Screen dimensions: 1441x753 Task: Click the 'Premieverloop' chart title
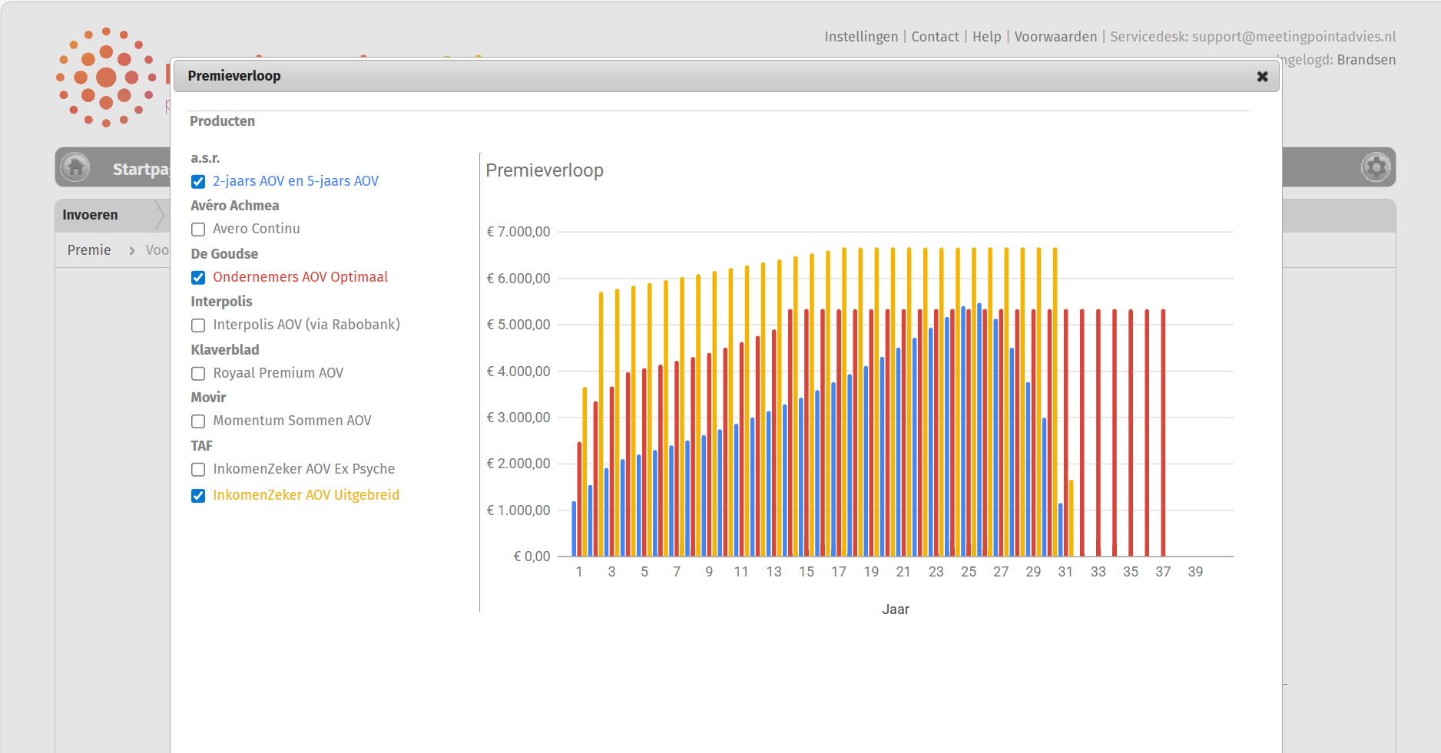pos(545,170)
